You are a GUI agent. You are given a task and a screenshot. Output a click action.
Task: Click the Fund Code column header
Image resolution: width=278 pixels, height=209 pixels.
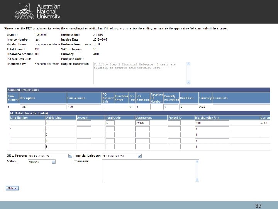pos(120,118)
